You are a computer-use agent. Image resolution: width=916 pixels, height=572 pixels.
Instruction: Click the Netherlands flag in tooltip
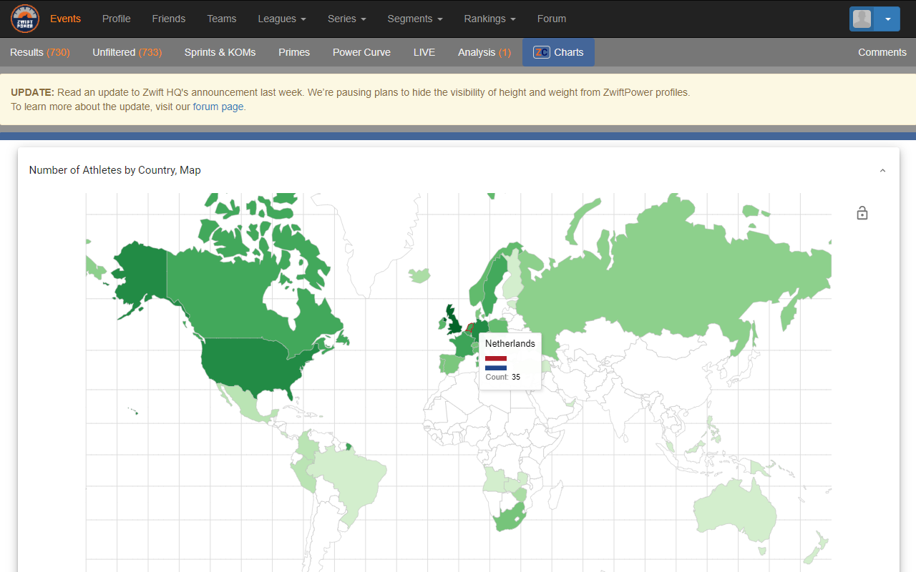496,363
